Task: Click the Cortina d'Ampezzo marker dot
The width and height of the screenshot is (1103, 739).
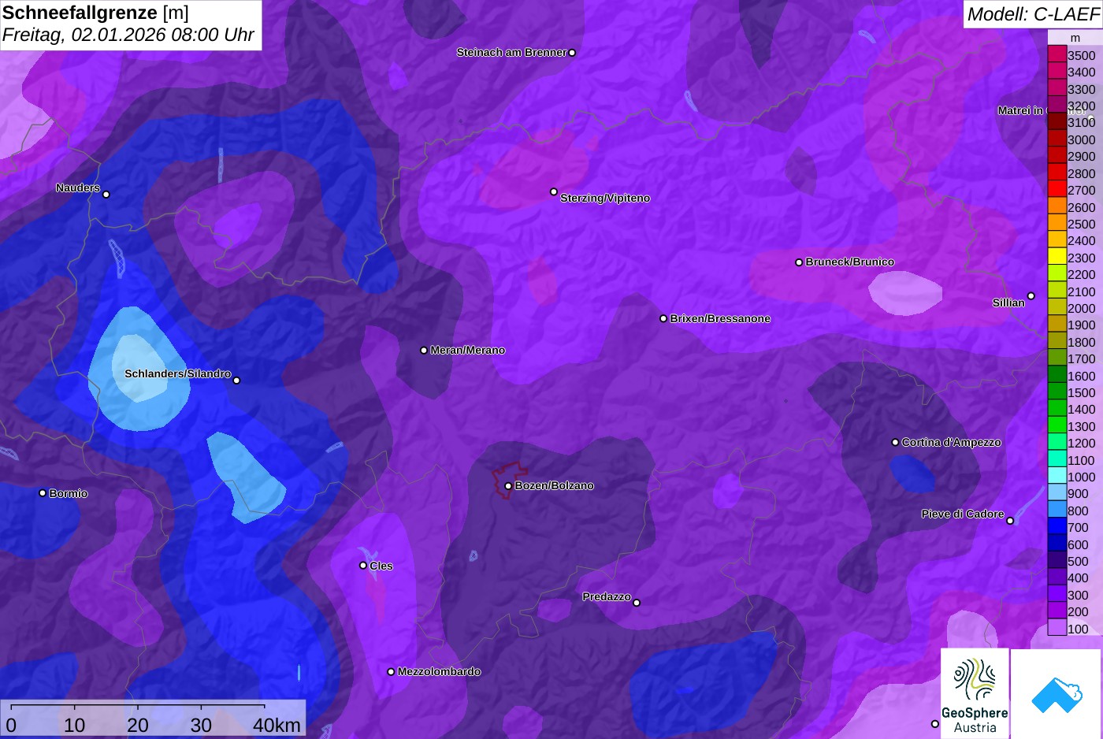Action: coord(895,443)
